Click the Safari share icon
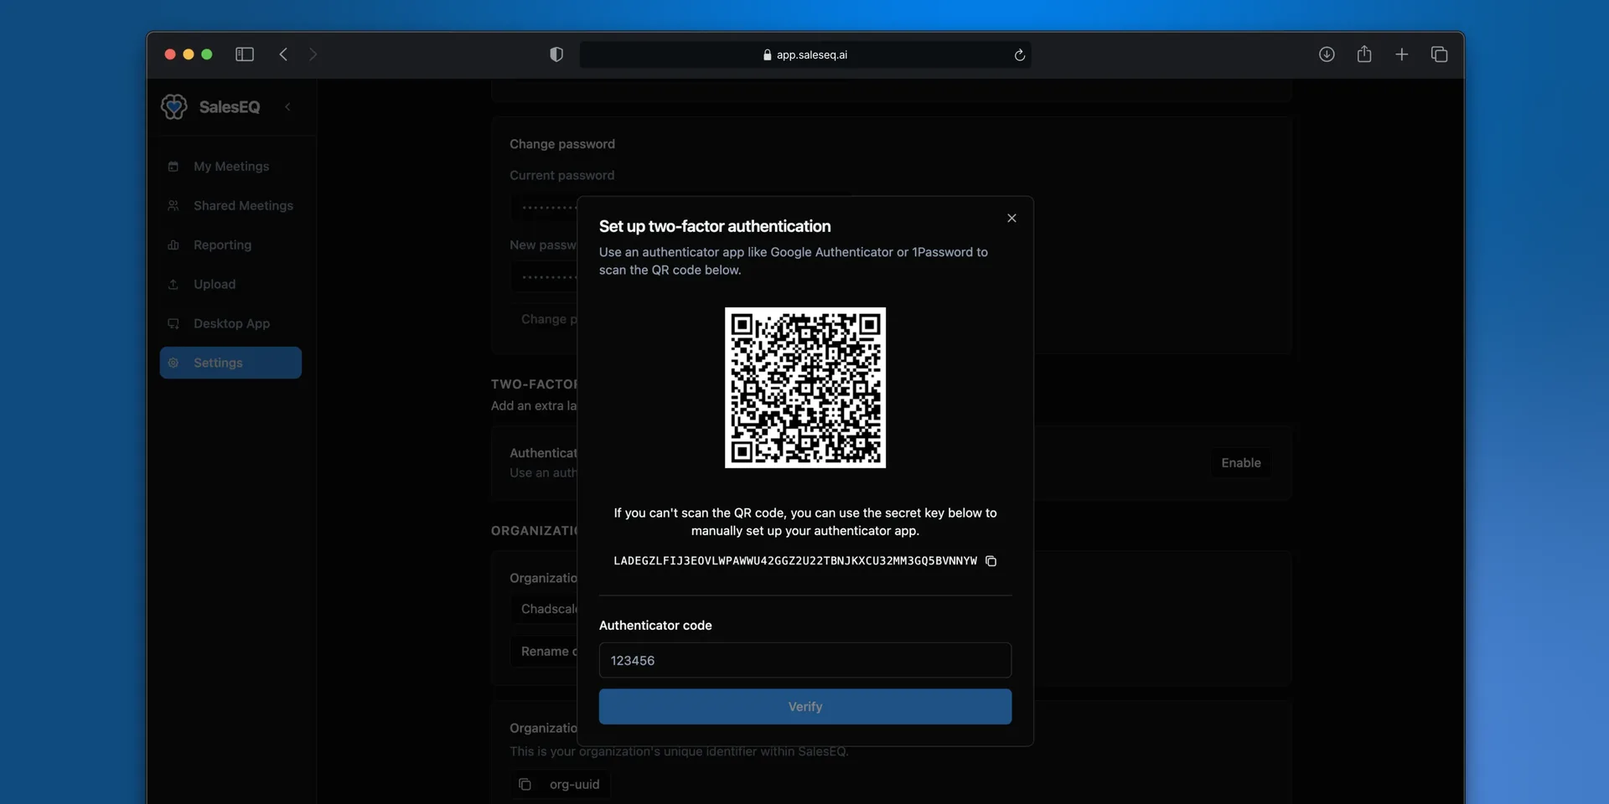Screen dimensions: 1609x804 pyautogui.click(x=1364, y=54)
